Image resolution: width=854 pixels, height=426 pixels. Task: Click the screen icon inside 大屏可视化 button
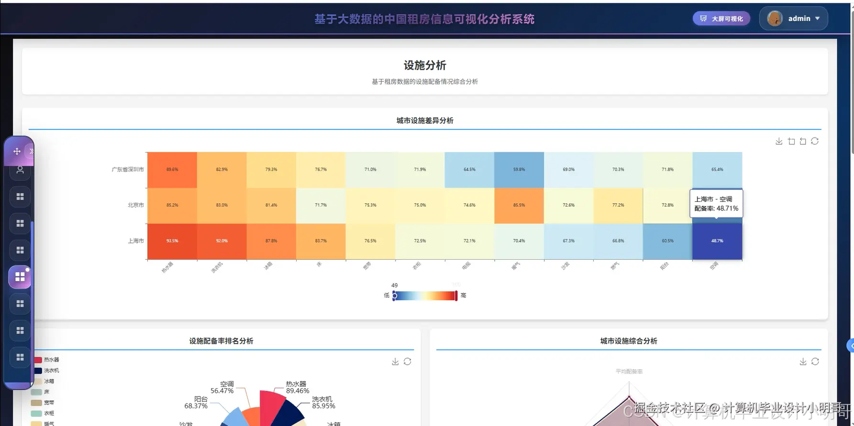point(703,19)
